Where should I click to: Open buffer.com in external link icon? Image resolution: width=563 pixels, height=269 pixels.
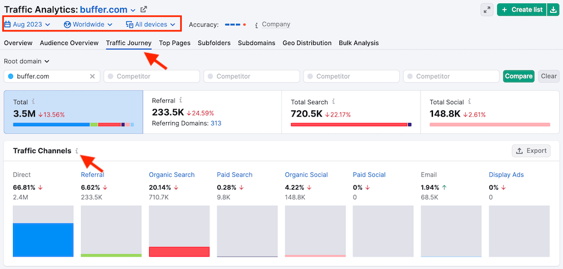point(144,10)
